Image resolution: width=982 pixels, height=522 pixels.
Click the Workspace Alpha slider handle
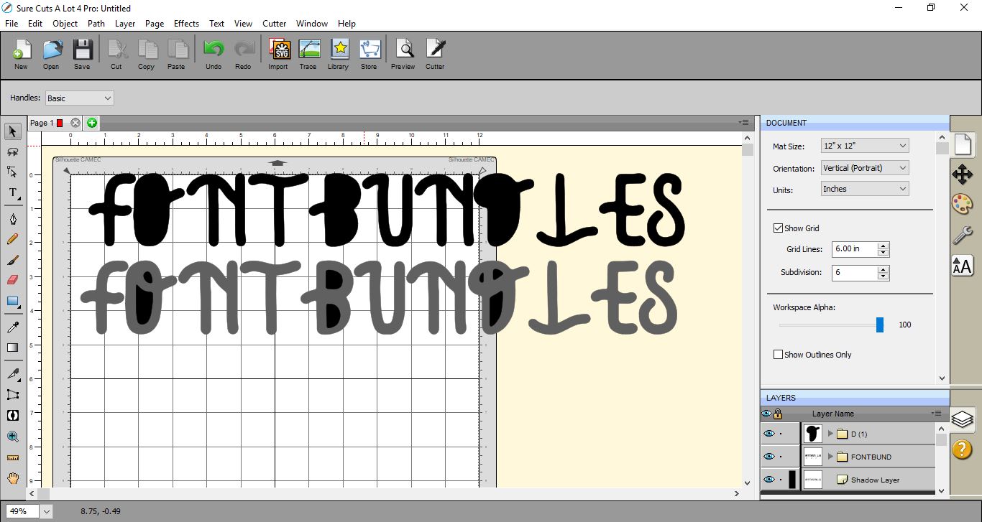[879, 325]
